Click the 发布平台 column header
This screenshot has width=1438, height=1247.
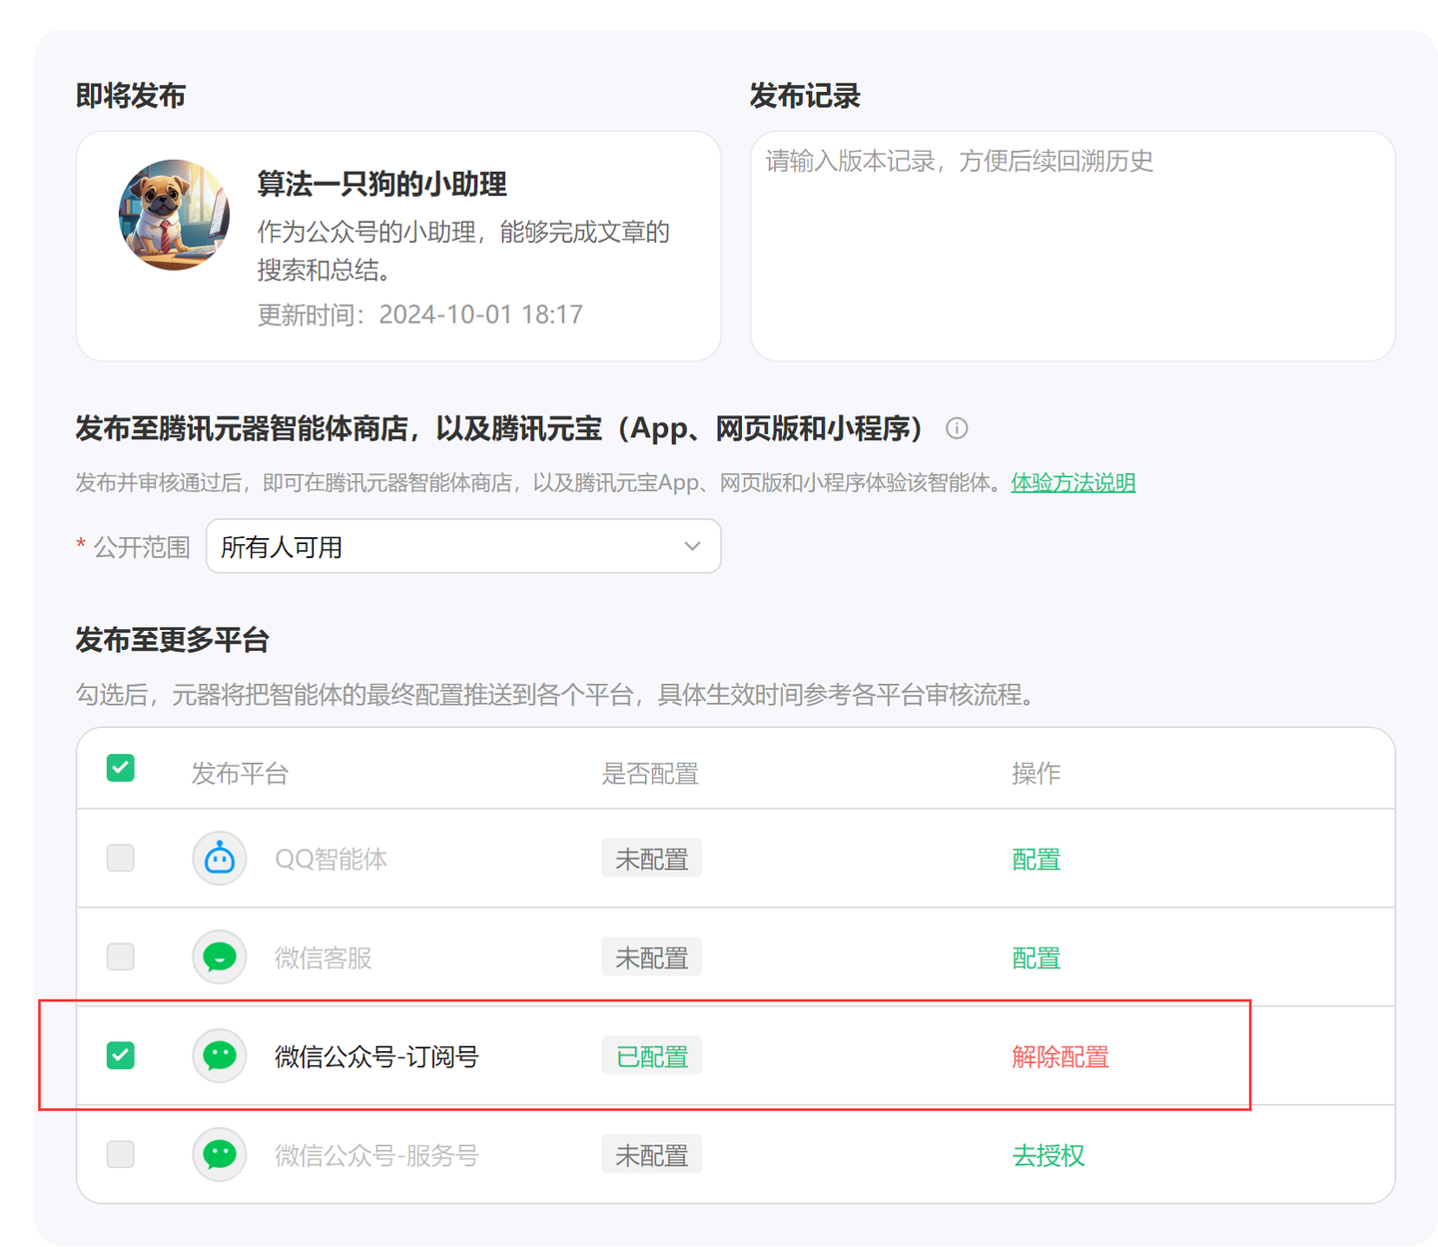pos(240,773)
